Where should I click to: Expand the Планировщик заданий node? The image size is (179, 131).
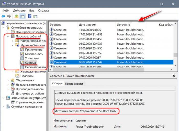tap(8, 32)
